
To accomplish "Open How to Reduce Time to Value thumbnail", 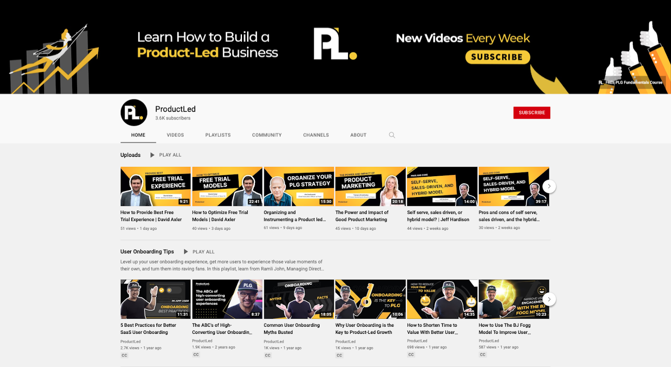I will tap(442, 299).
